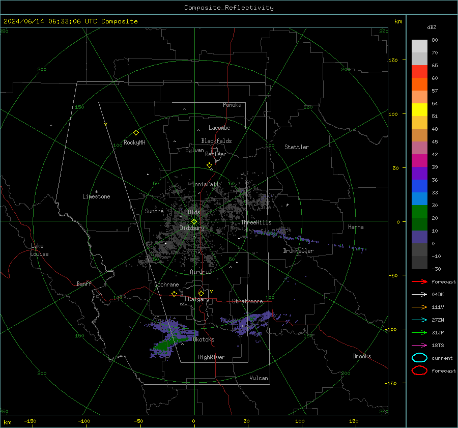Click the Banff town label
This screenshot has height=428, width=458.
tap(84, 284)
